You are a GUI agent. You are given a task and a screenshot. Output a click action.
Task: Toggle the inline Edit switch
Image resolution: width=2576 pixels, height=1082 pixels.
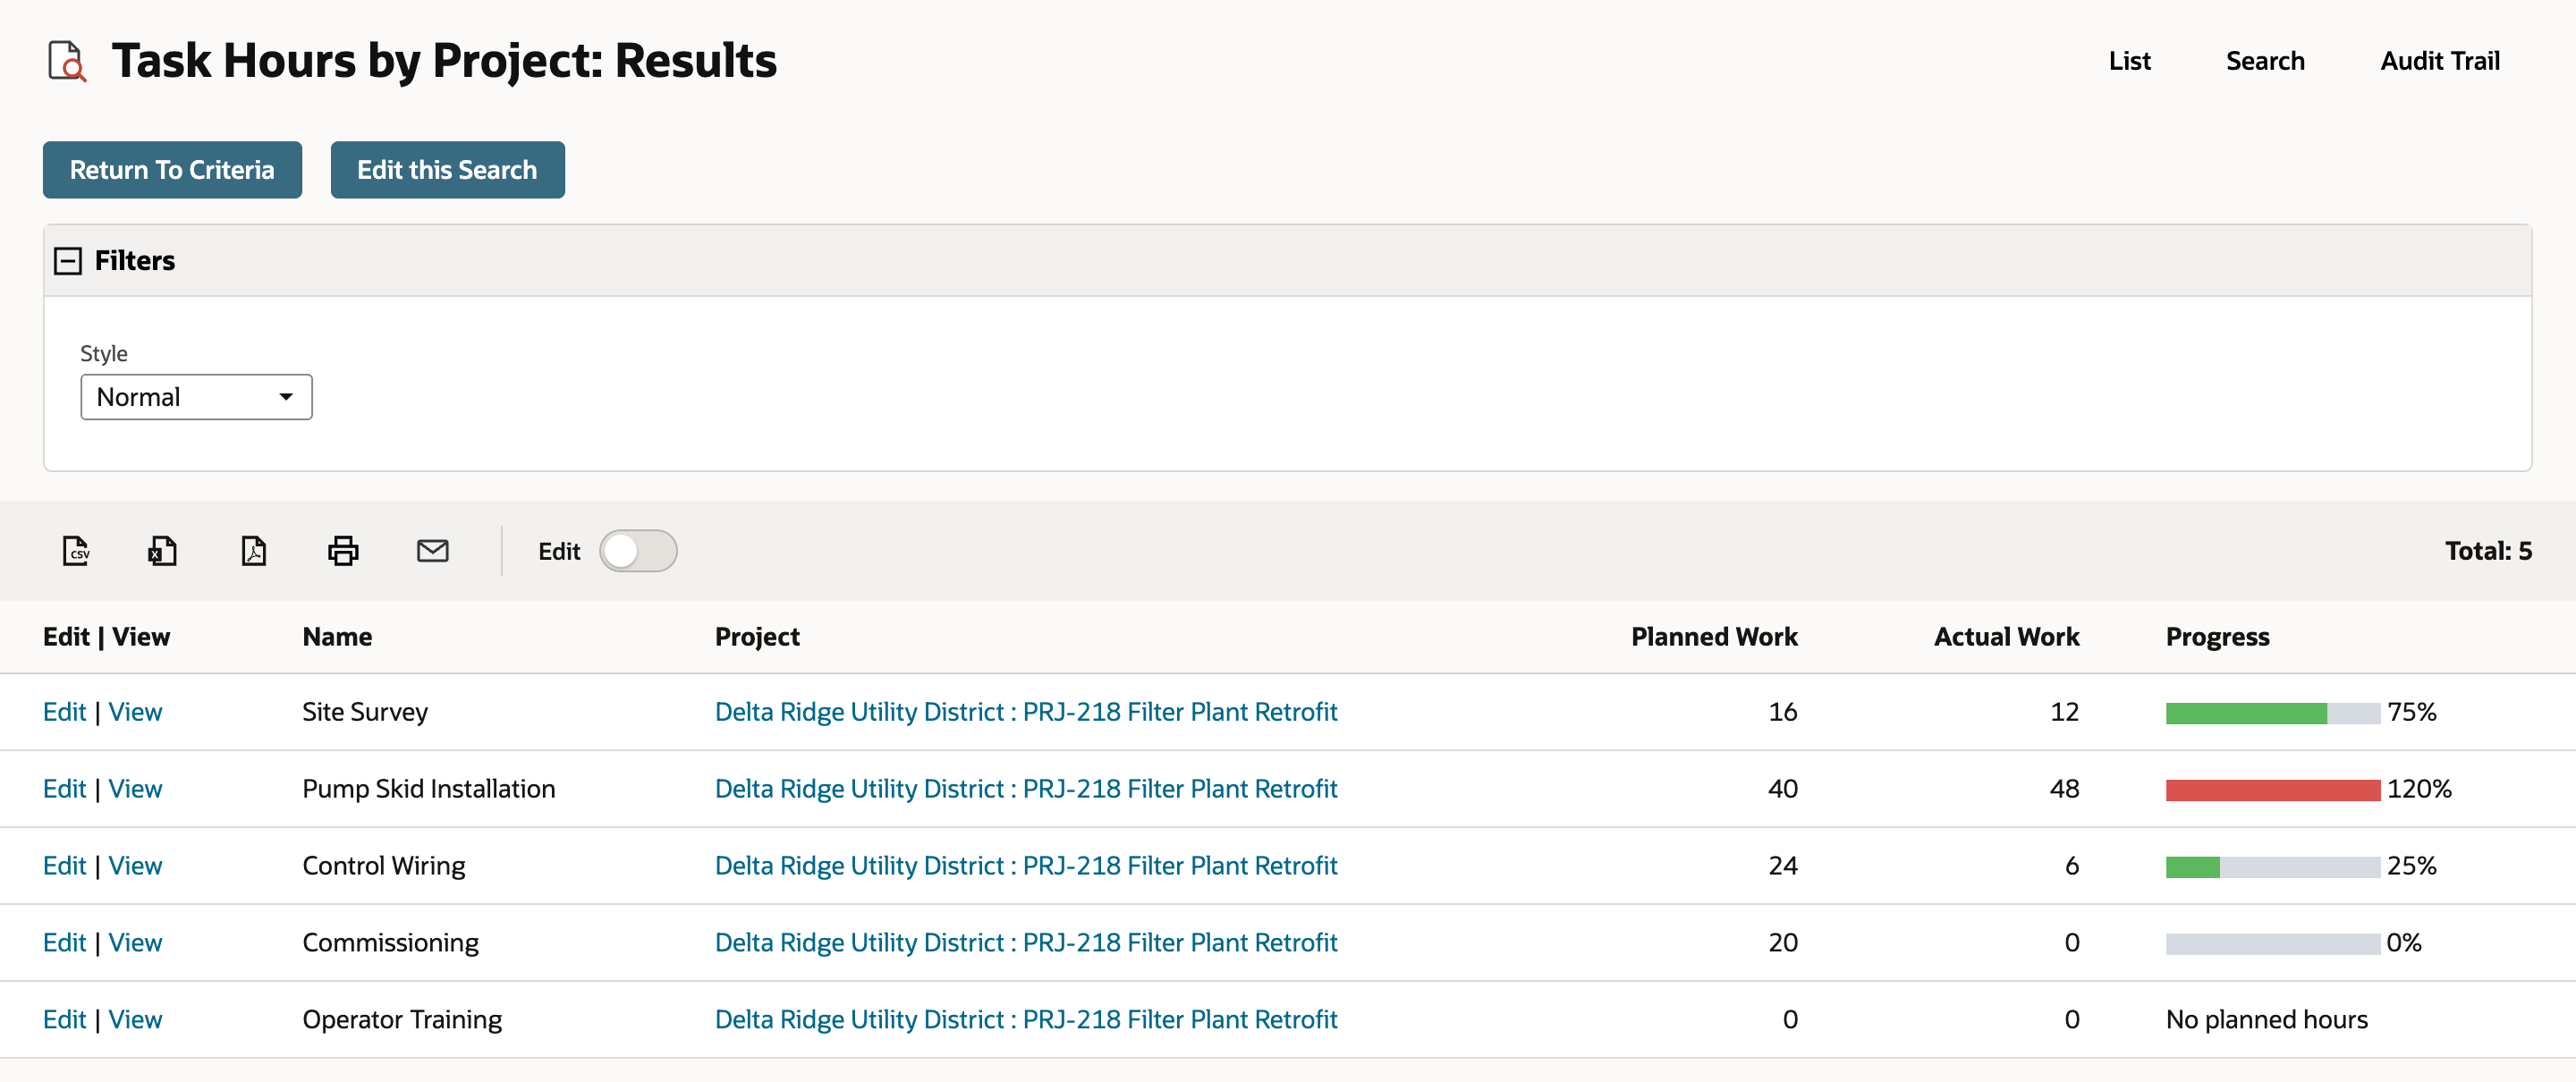point(638,551)
